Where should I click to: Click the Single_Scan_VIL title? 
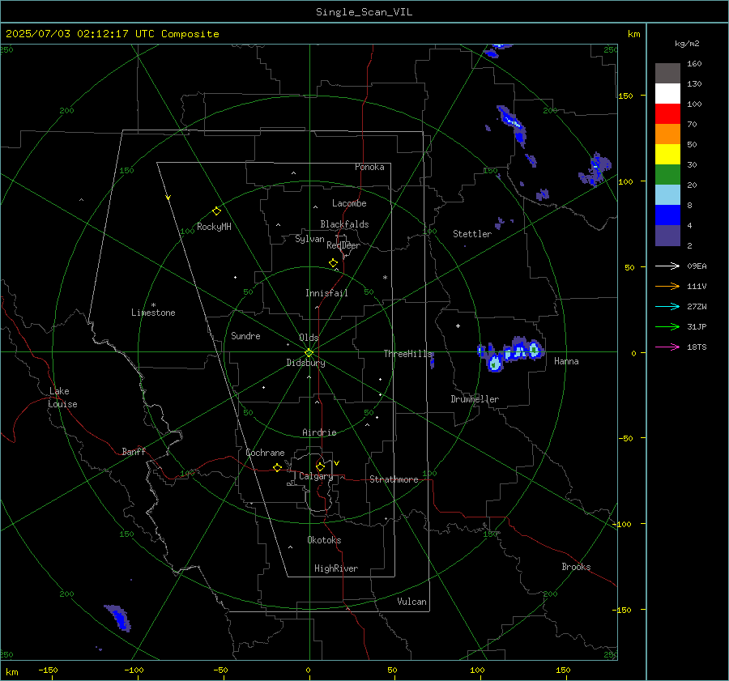click(364, 12)
